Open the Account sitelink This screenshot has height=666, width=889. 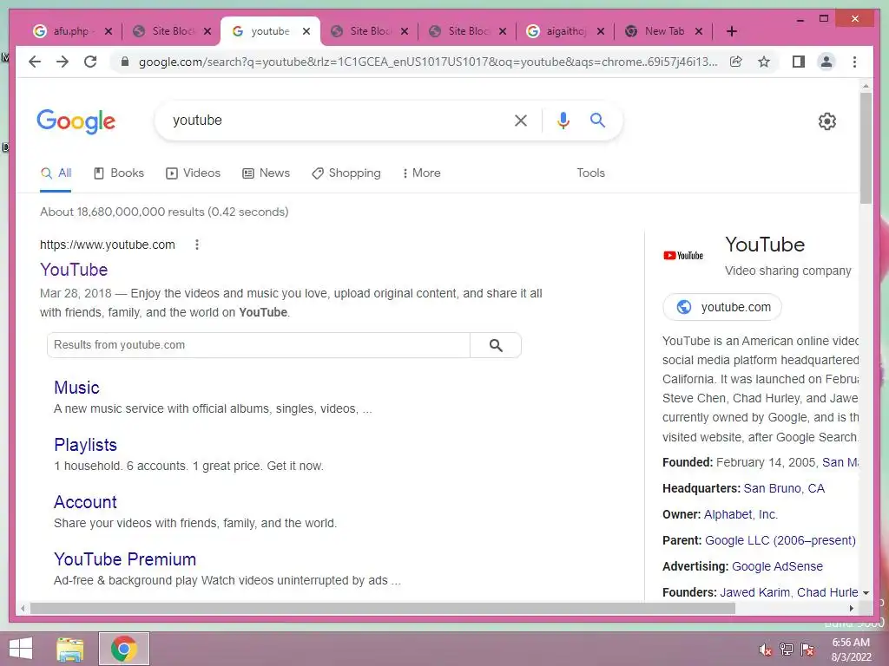coord(86,502)
